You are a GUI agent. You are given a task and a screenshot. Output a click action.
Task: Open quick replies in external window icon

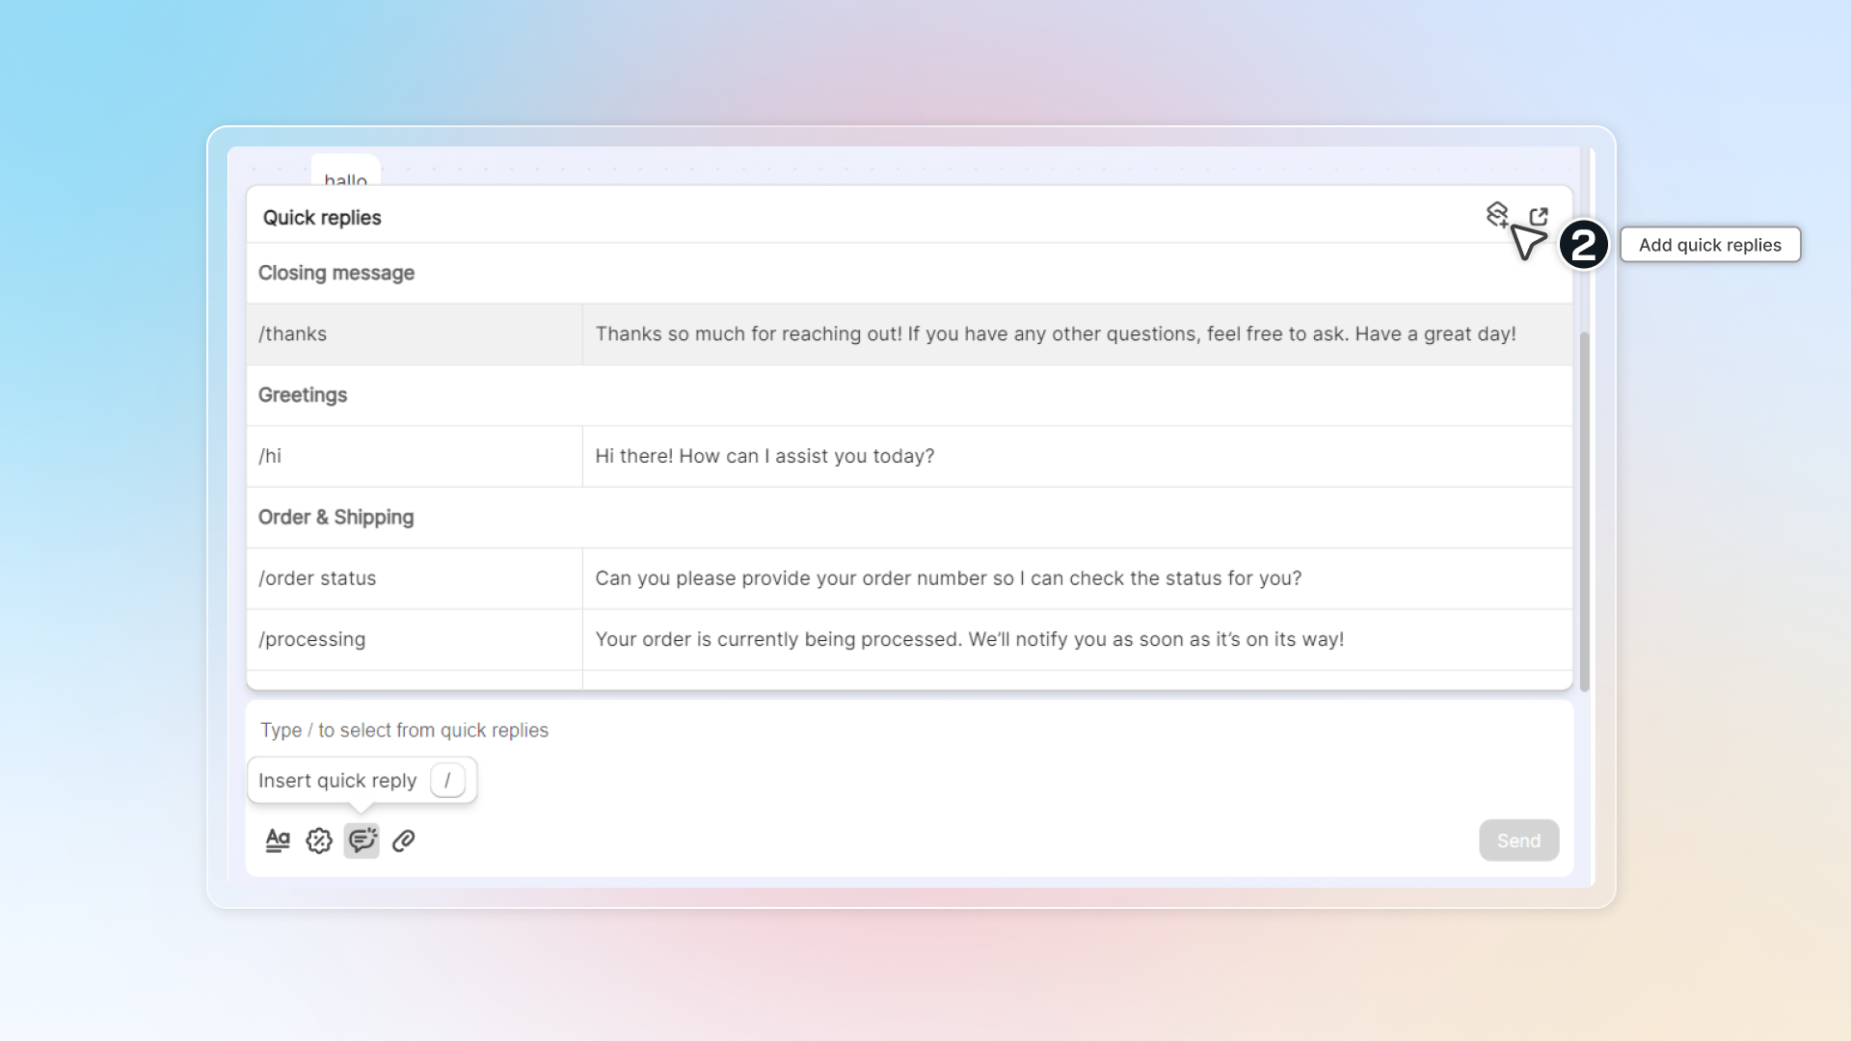tap(1539, 216)
